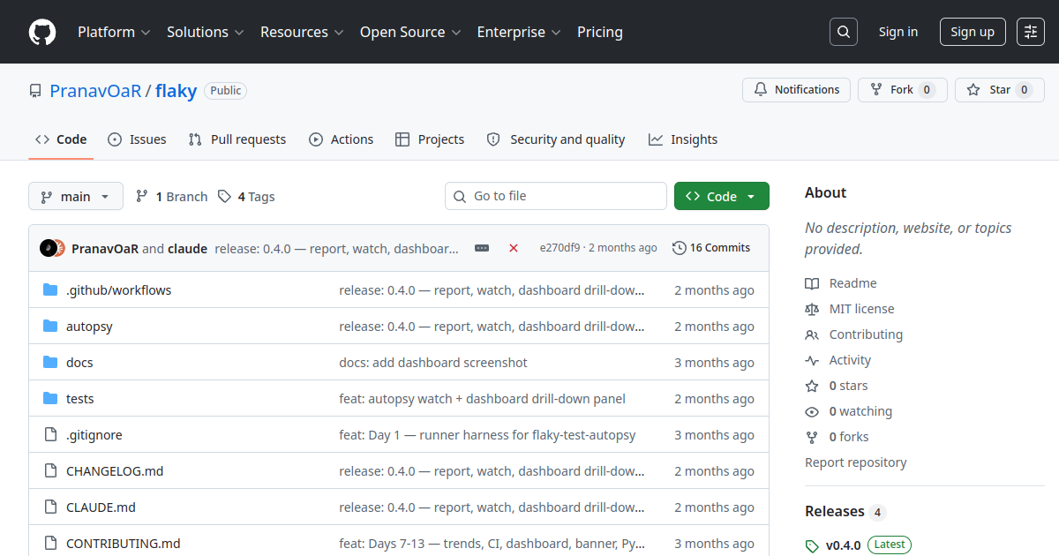1059x556 pixels.
Task: Click the PranavOaR avatar in commit bar
Action: pos(48,248)
